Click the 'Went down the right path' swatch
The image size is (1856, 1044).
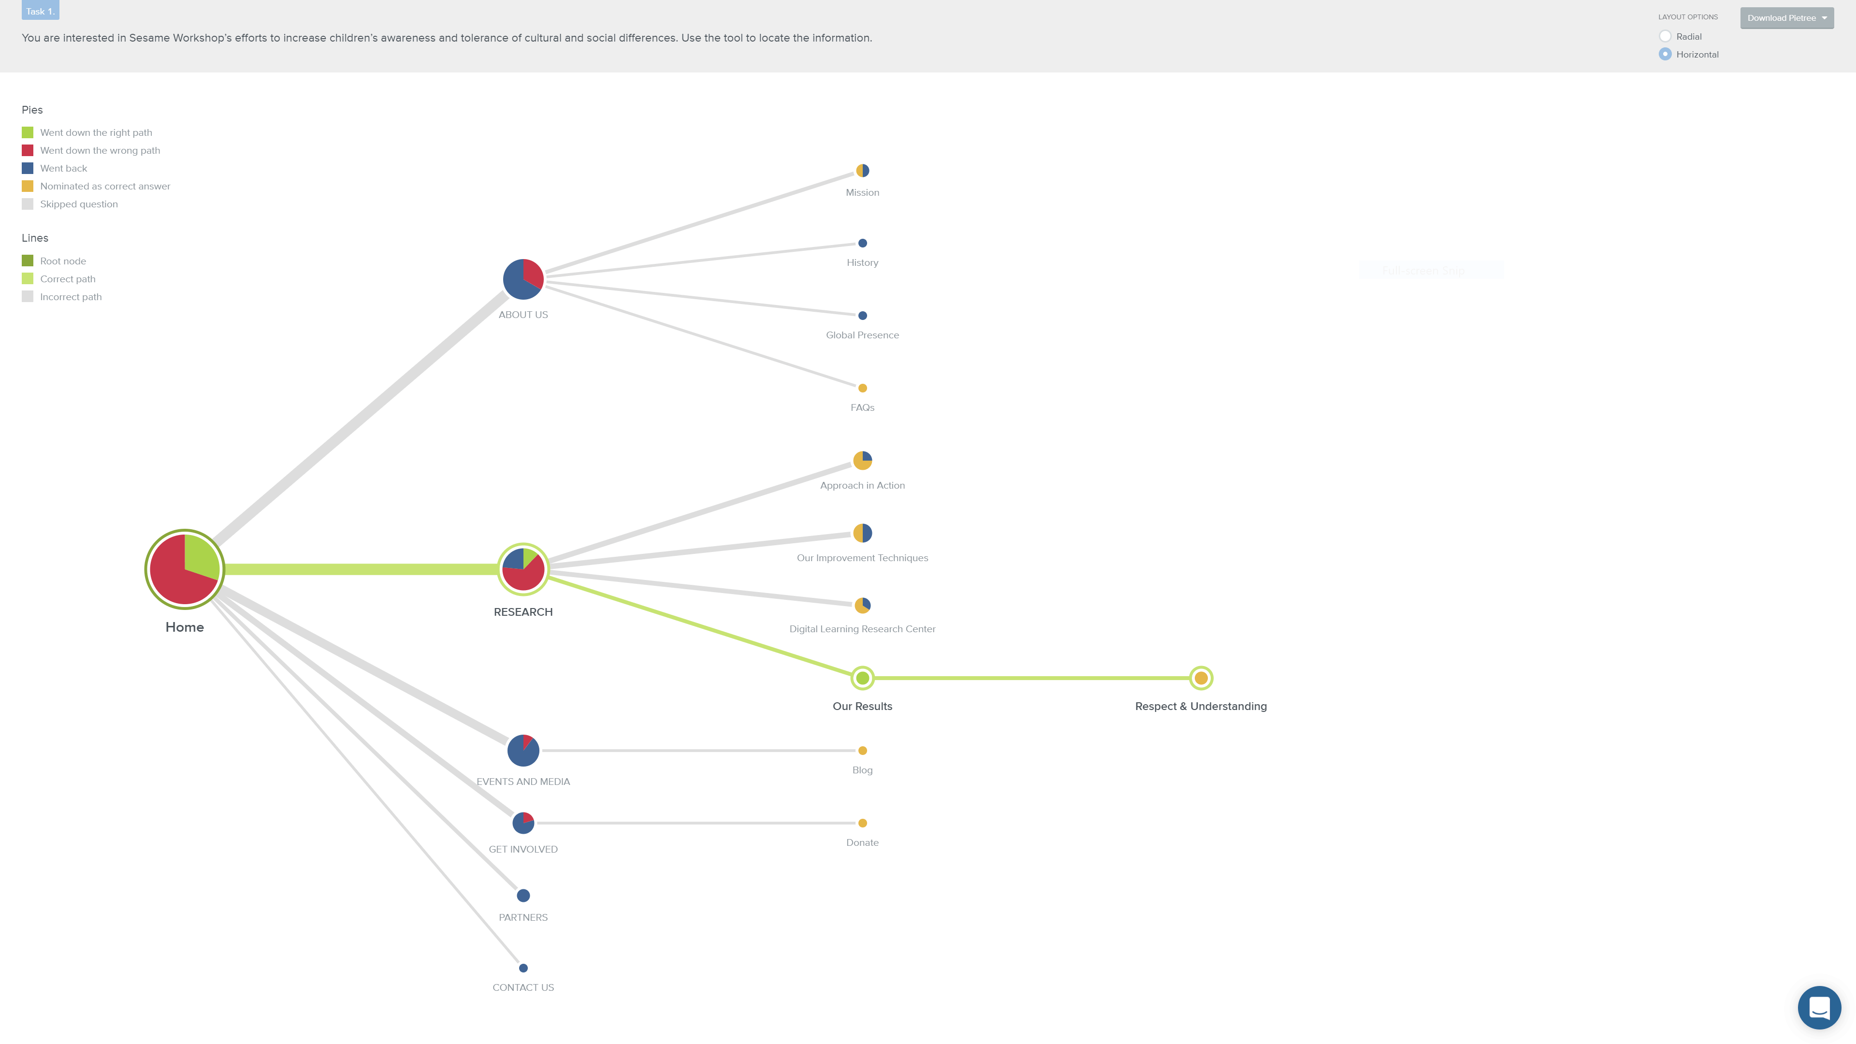tap(28, 132)
